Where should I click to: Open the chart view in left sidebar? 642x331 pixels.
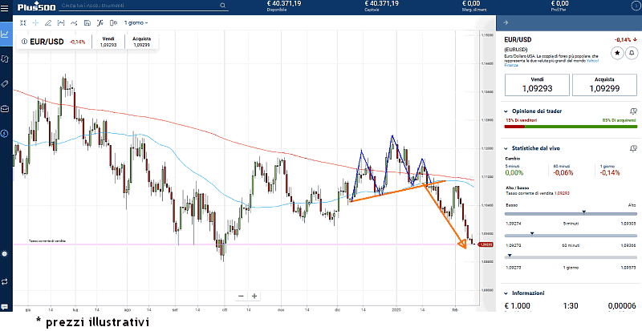[x=6, y=34]
